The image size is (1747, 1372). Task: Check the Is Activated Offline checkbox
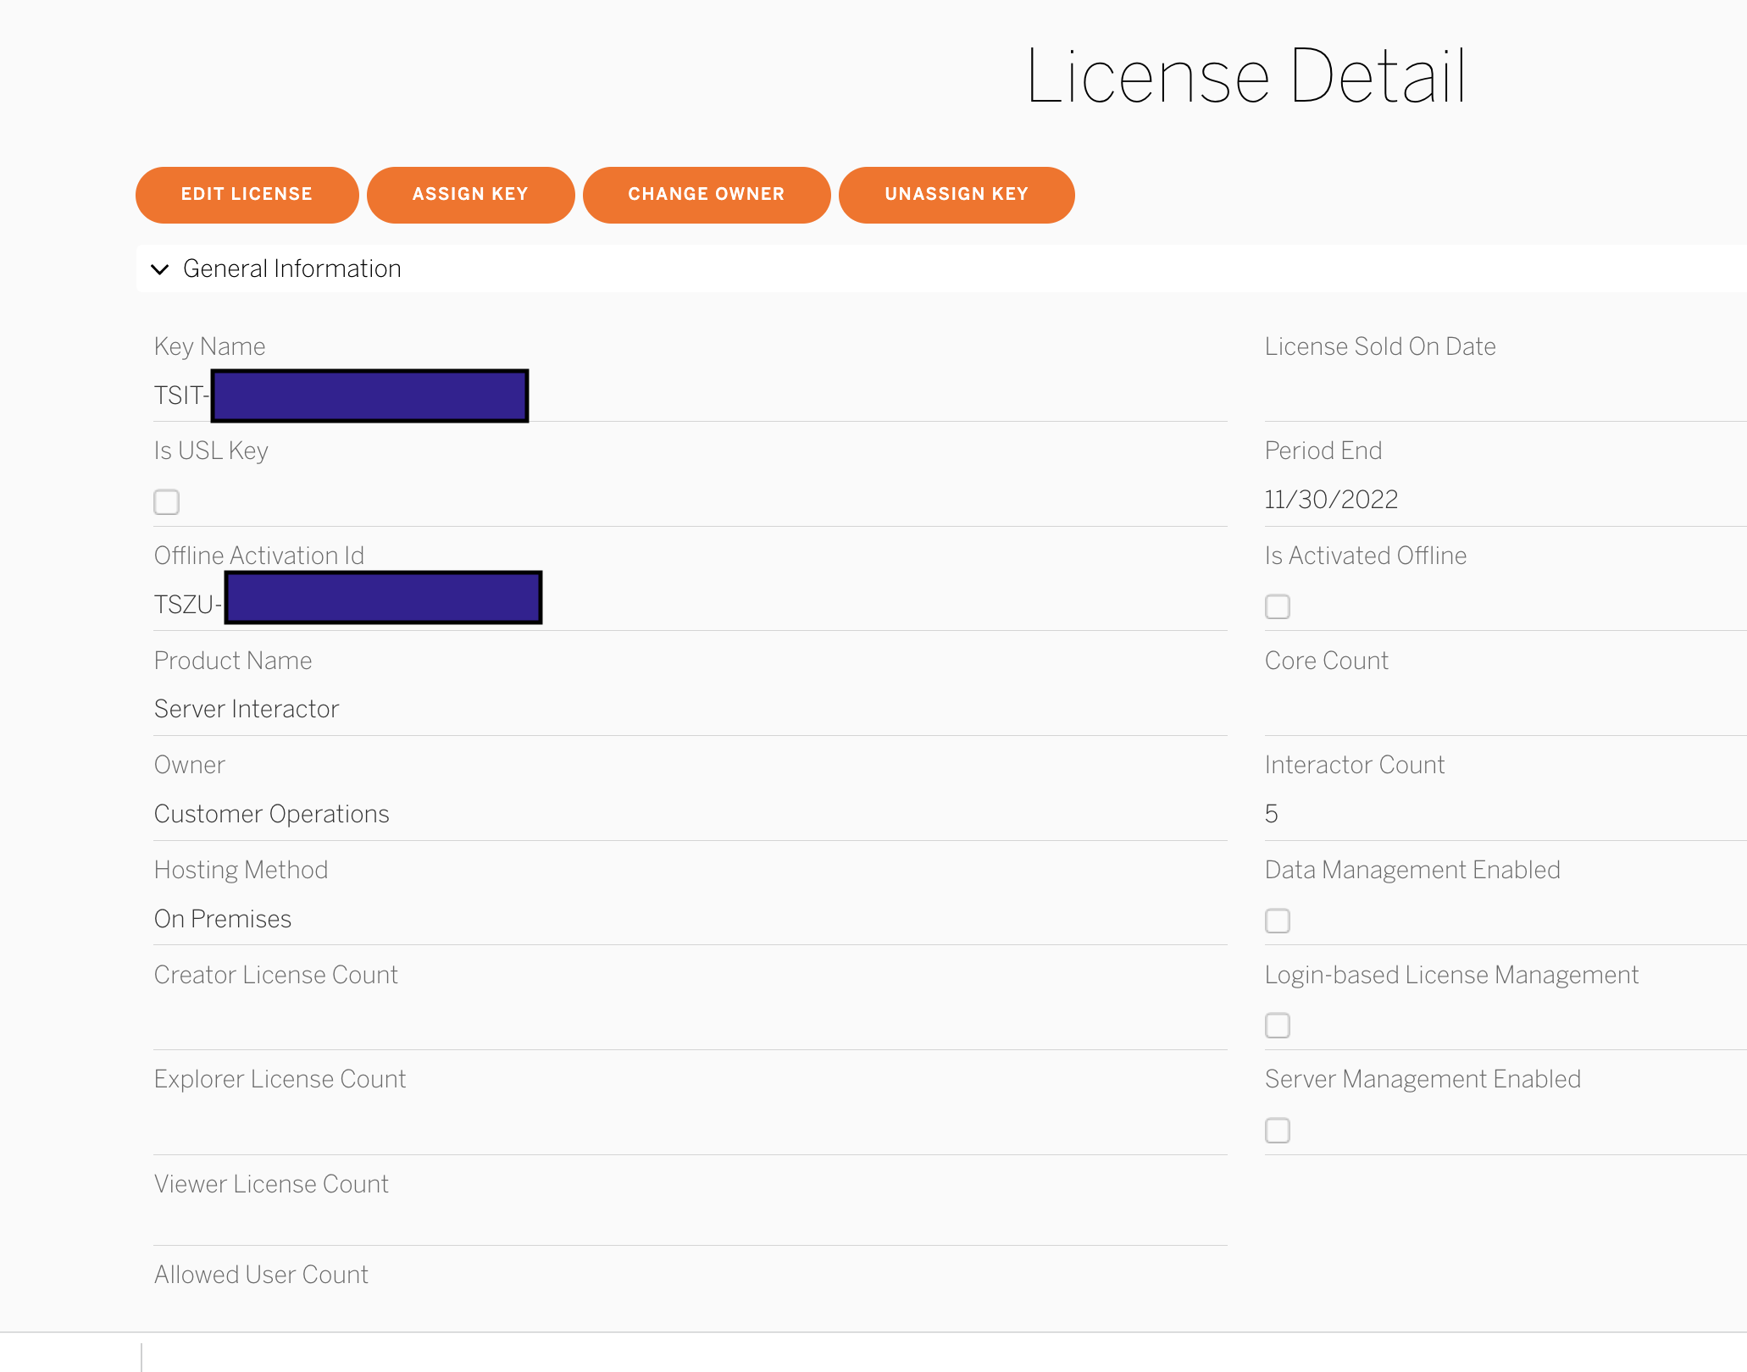click(x=1277, y=606)
